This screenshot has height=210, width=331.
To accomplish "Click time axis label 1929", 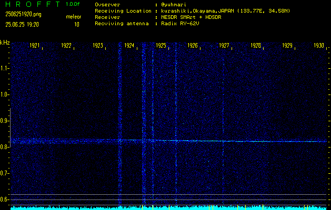I will click(287, 46).
